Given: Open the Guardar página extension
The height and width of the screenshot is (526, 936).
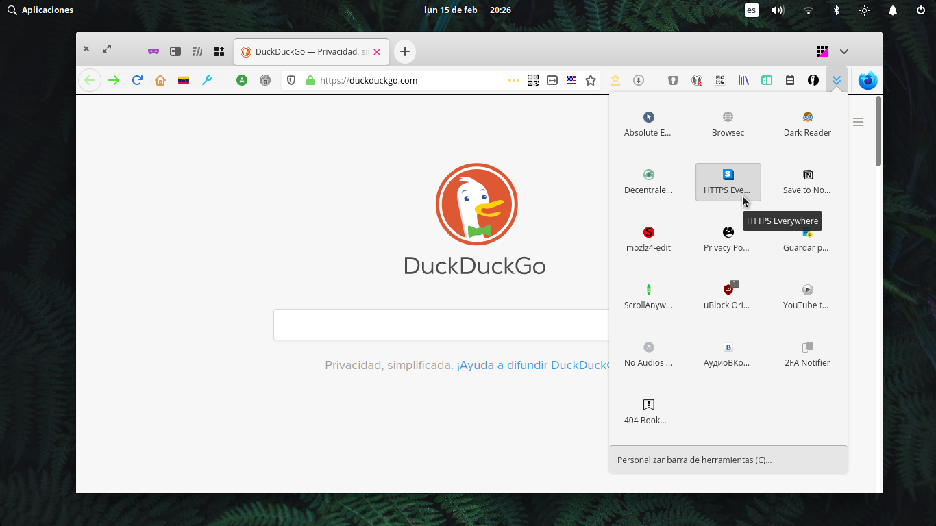Looking at the screenshot, I should click(807, 240).
